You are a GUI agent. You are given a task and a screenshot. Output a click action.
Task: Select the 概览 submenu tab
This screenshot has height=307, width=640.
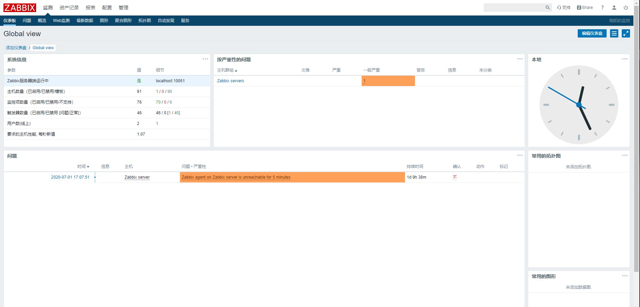[42, 21]
